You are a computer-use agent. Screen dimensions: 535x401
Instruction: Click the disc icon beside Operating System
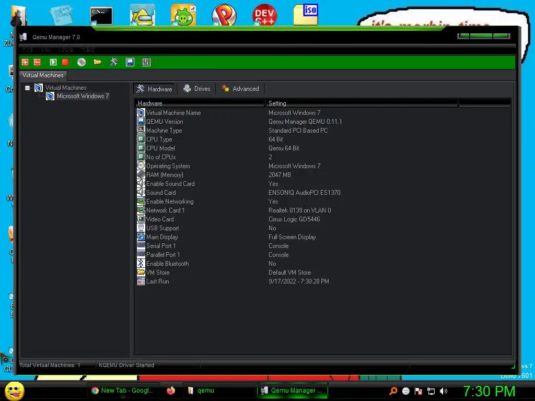tap(141, 166)
